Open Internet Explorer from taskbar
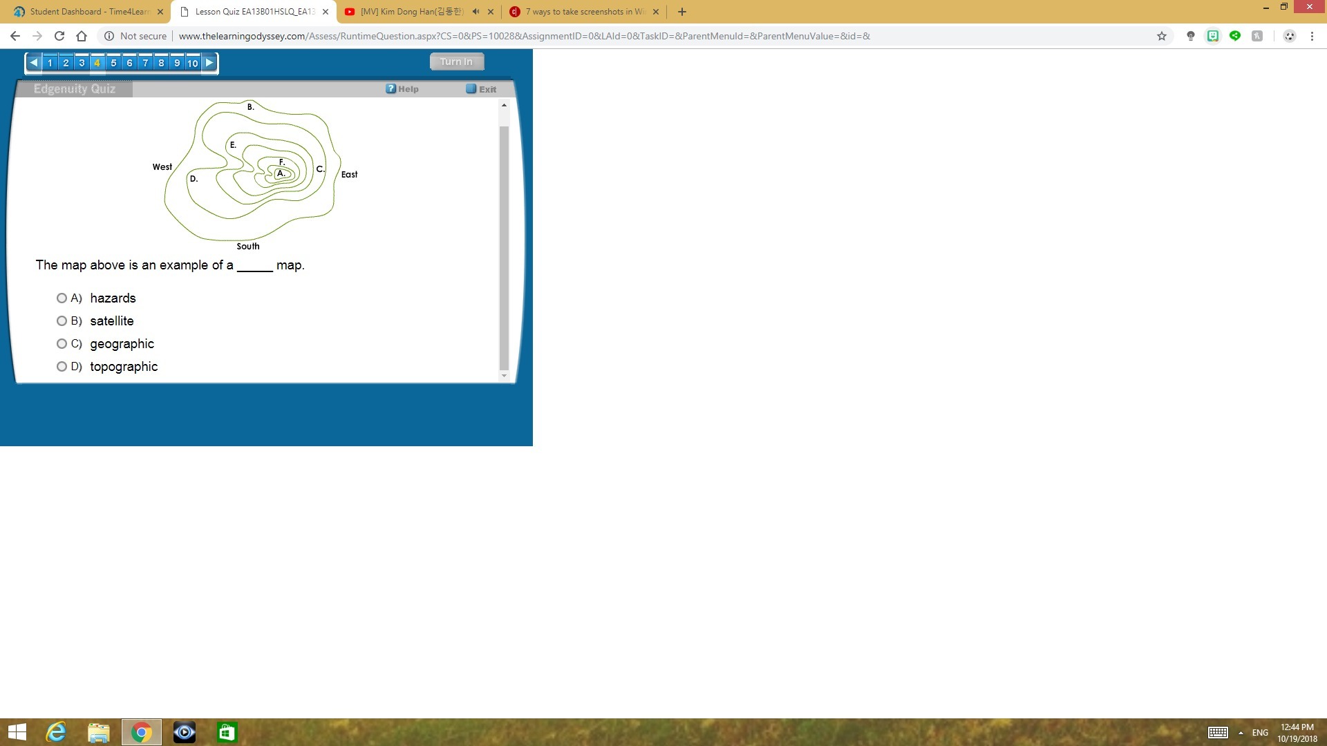Image resolution: width=1327 pixels, height=746 pixels. pyautogui.click(x=56, y=732)
